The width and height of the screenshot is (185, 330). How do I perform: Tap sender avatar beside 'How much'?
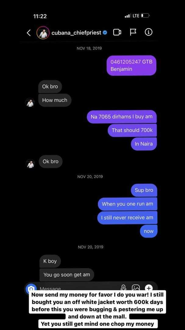coord(30,103)
